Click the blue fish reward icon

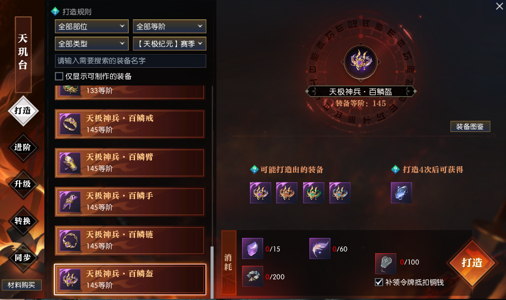[401, 193]
